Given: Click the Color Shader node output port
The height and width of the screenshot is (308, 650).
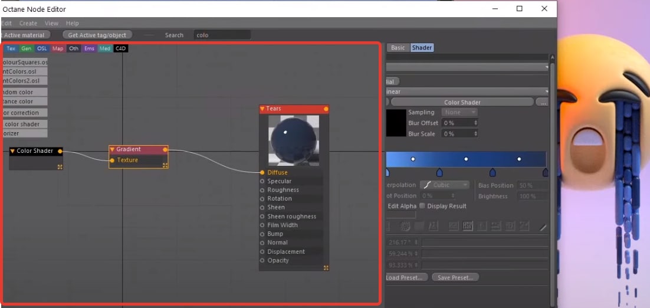Looking at the screenshot, I should pyautogui.click(x=60, y=151).
